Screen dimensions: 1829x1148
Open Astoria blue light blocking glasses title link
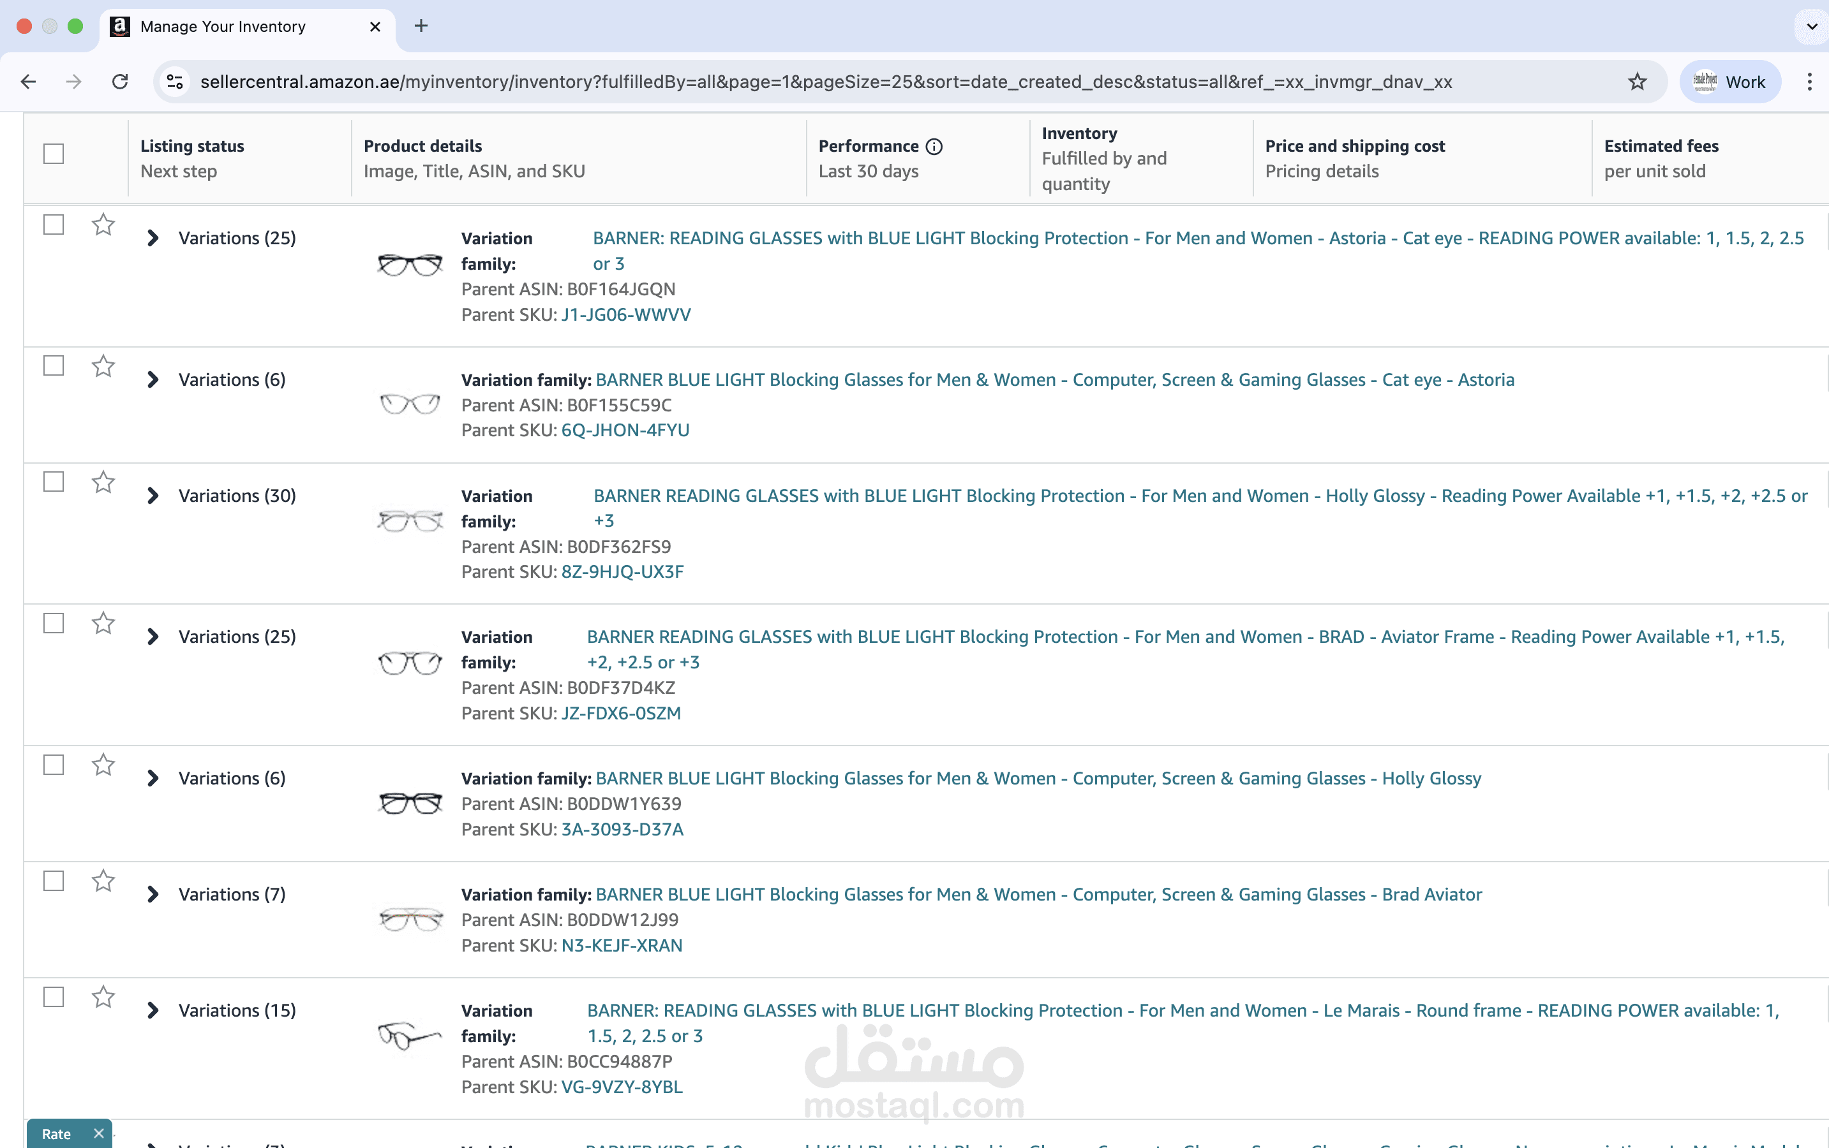[x=1055, y=379]
